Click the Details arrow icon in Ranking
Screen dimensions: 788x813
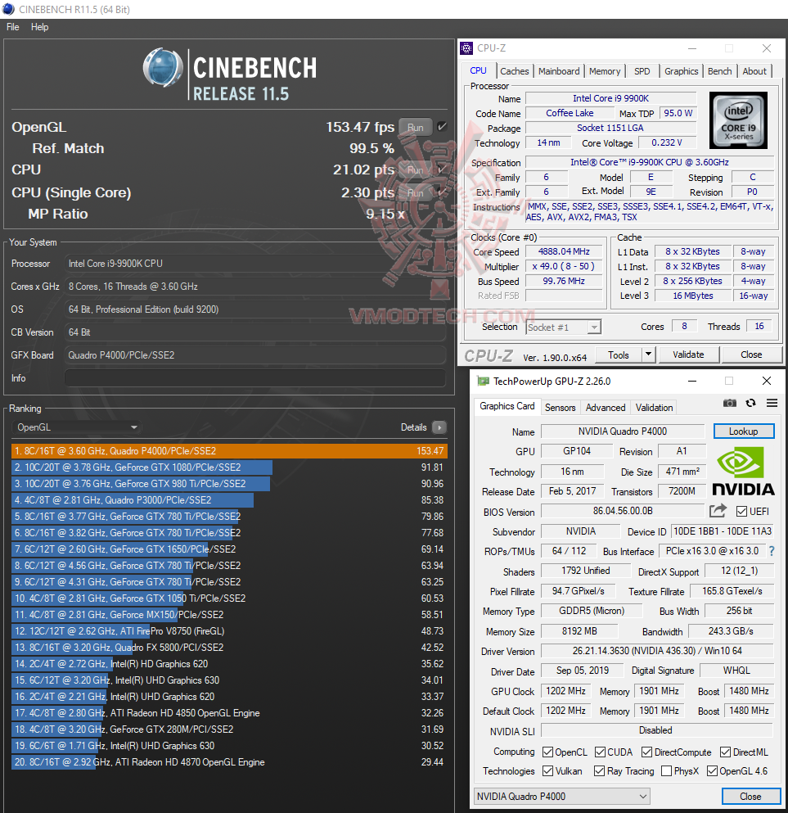point(439,427)
